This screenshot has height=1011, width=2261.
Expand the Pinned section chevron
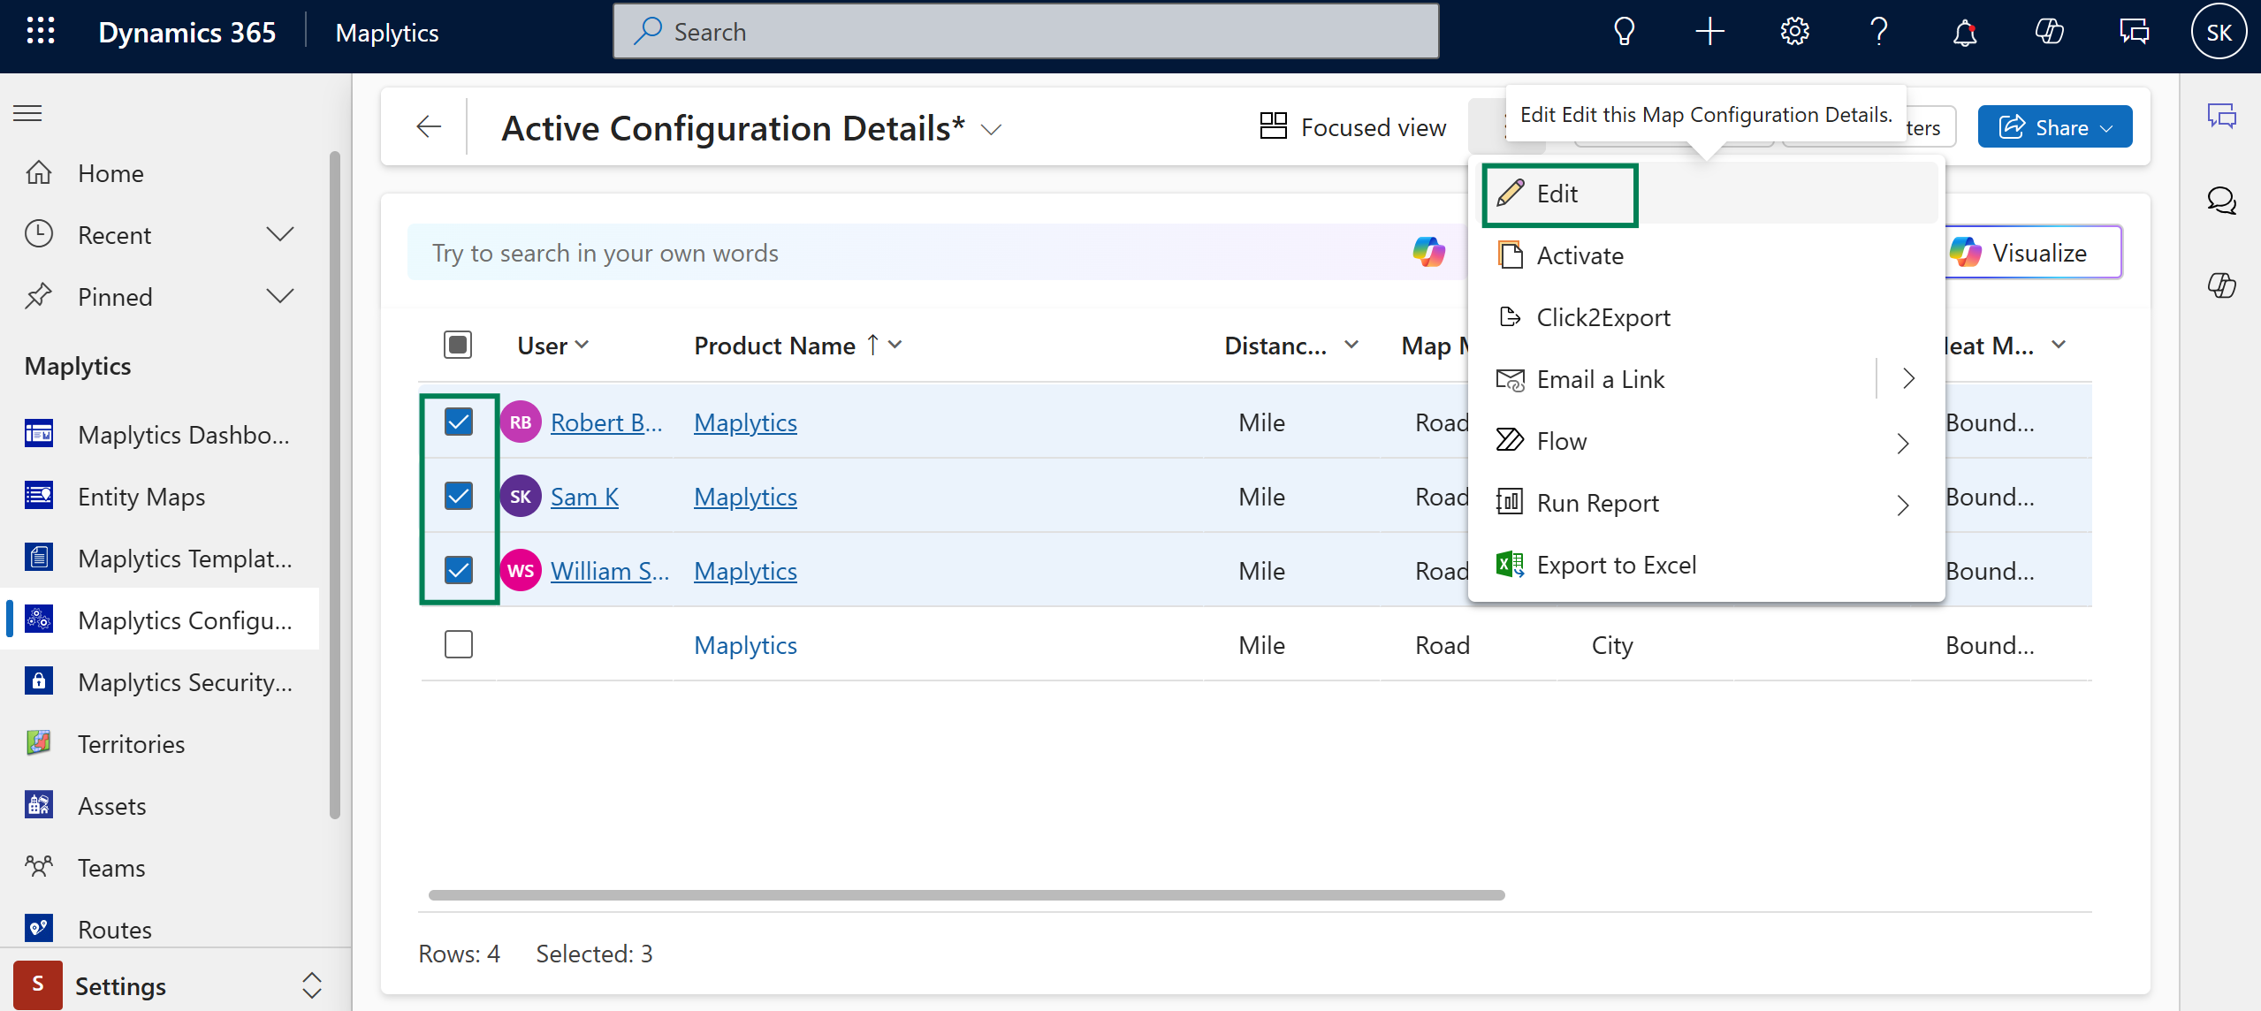pos(280,297)
